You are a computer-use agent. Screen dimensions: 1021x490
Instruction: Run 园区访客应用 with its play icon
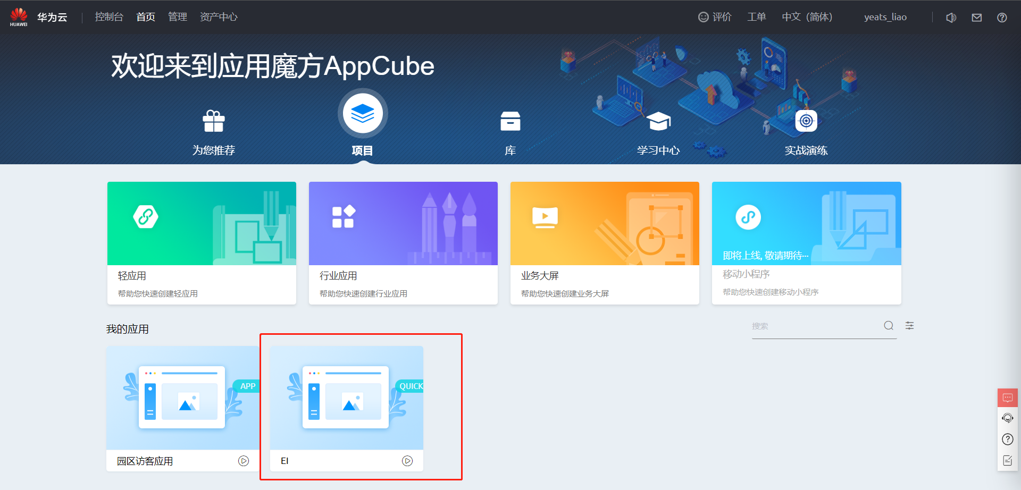[x=244, y=461]
